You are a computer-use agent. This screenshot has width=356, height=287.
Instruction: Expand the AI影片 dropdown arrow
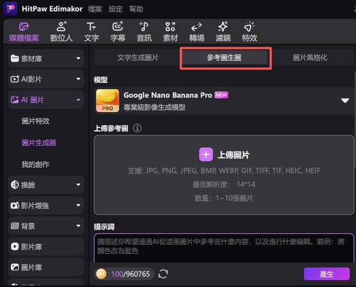tap(79, 79)
